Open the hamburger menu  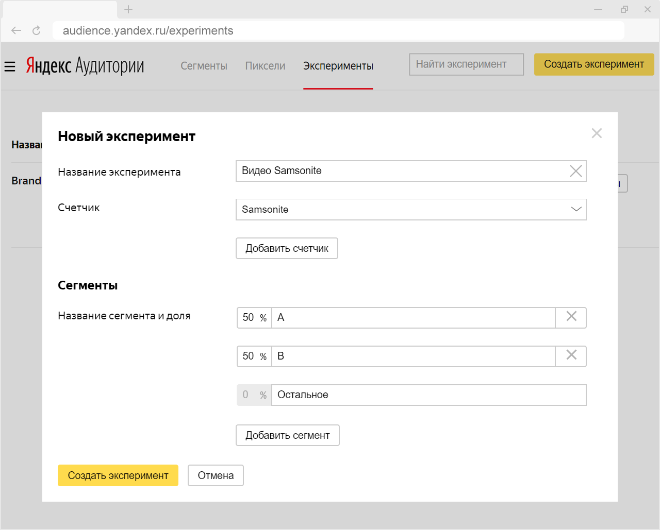coord(10,66)
